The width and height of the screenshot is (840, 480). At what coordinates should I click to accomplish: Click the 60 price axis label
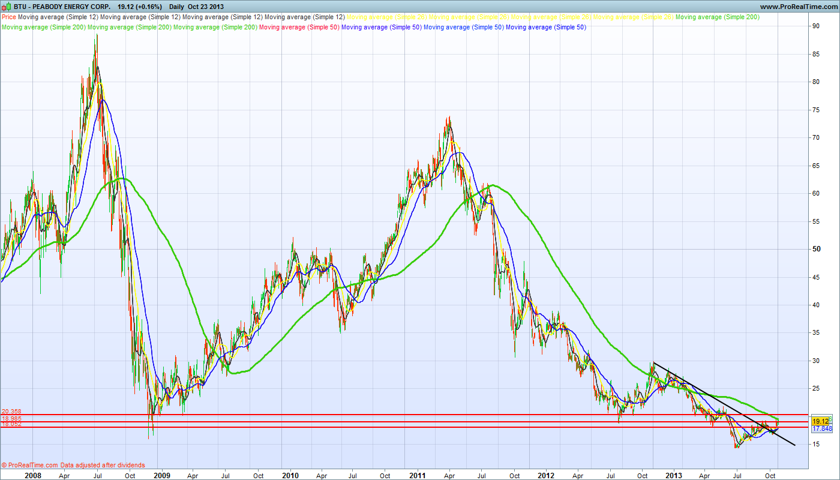click(x=816, y=193)
